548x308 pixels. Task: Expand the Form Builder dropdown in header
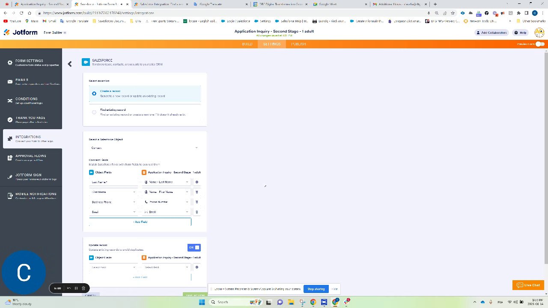click(x=55, y=33)
